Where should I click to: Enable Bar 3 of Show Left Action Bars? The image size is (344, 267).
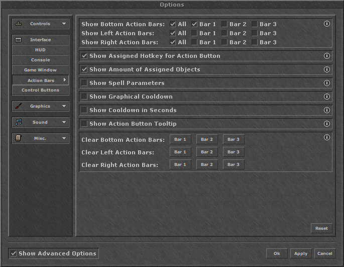[254, 33]
